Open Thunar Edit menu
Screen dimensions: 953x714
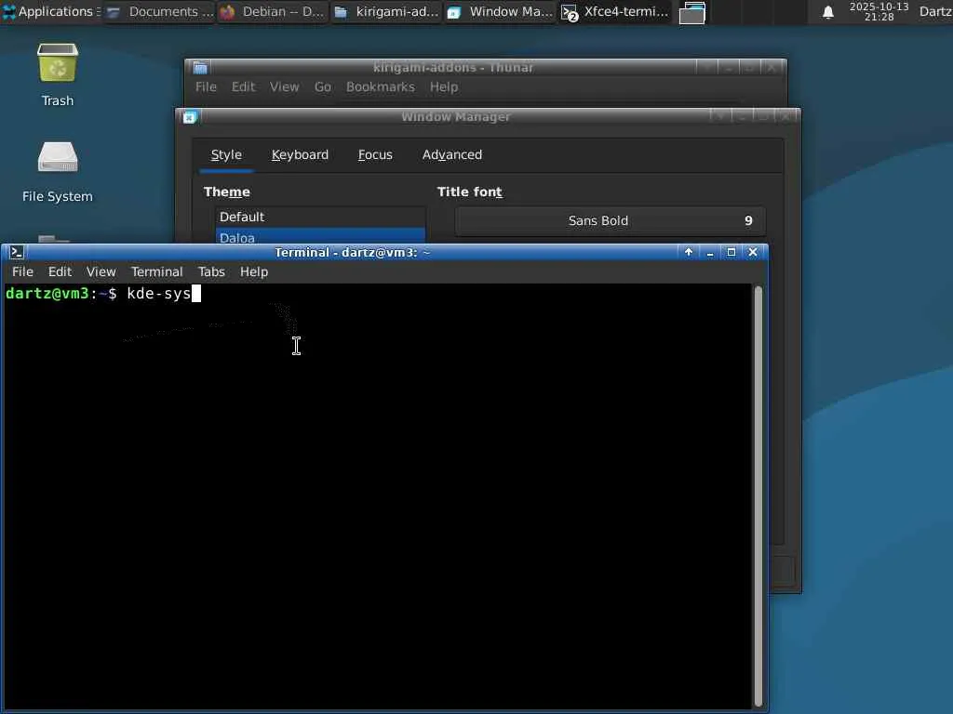[243, 86]
